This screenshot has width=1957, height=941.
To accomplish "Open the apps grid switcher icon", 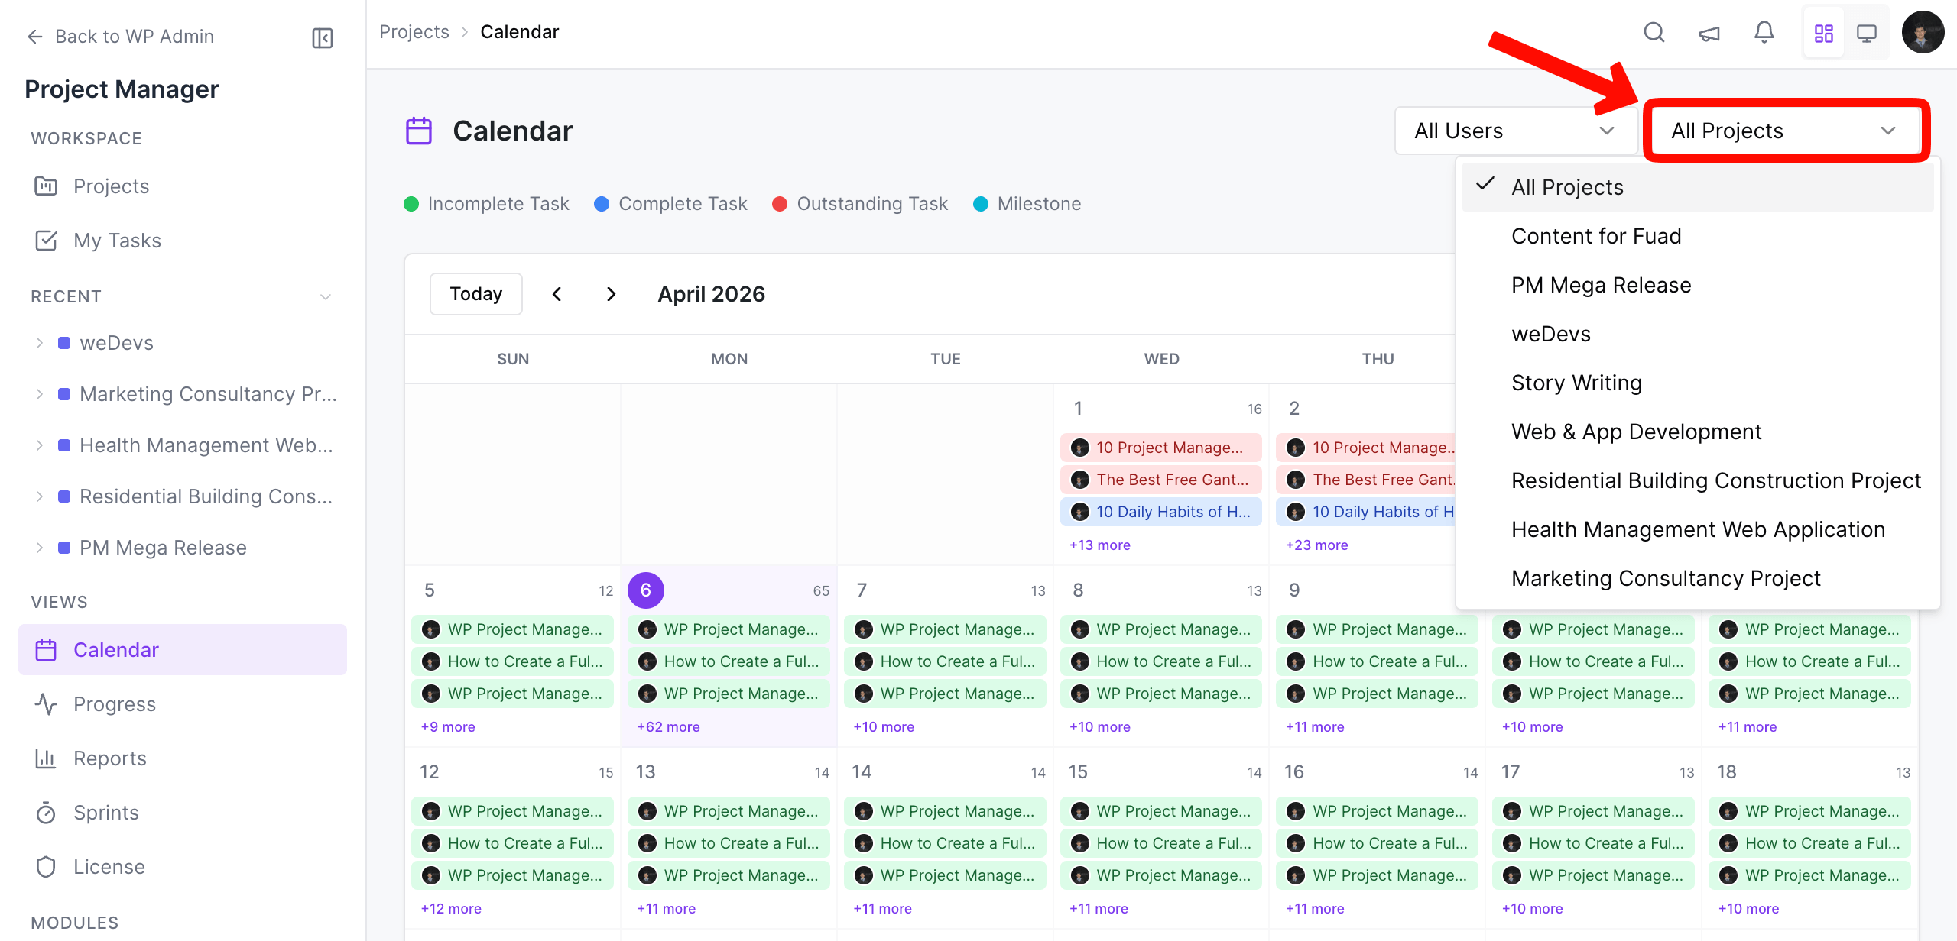I will pos(1824,33).
